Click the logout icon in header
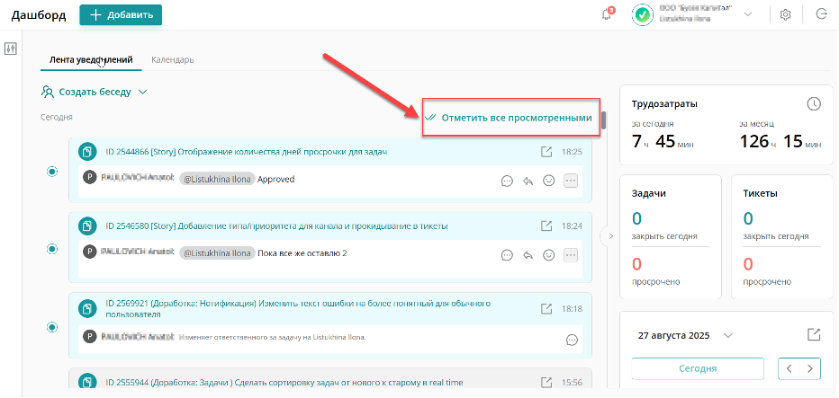The width and height of the screenshot is (839, 398). coord(821,14)
